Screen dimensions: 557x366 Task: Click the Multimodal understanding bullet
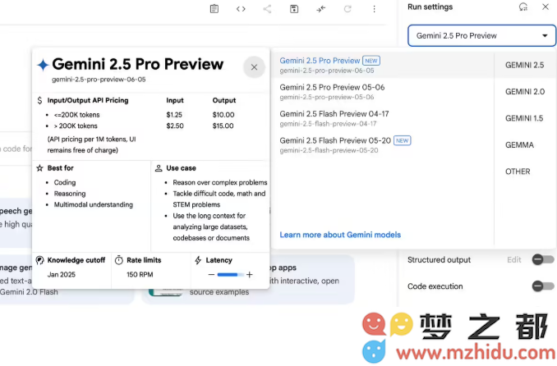(x=94, y=204)
